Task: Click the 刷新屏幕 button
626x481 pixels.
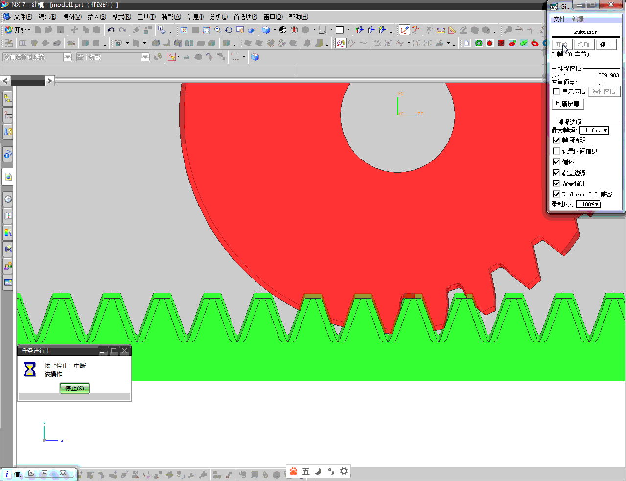Action: tap(568, 104)
